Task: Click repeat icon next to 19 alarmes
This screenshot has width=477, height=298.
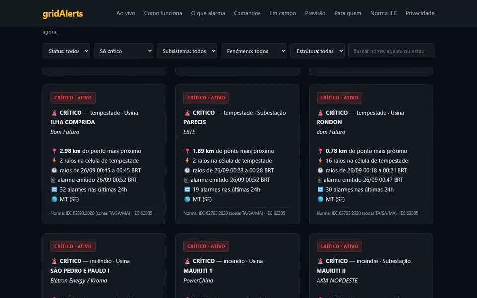Action: (187, 189)
